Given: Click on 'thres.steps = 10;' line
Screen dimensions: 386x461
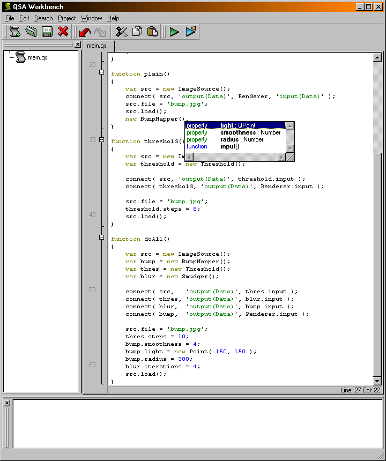Looking at the screenshot, I should pyautogui.click(x=157, y=337).
